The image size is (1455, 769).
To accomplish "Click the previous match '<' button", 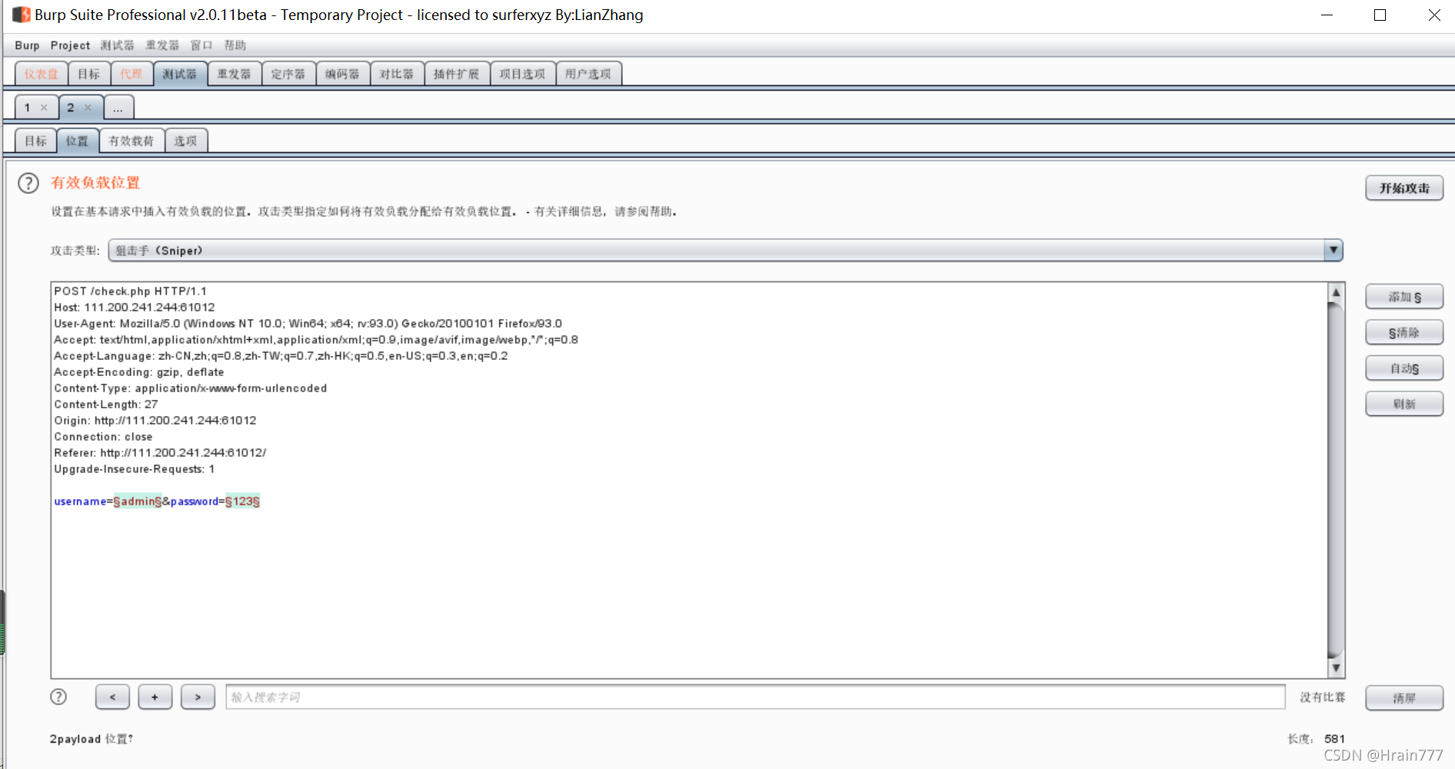I will (112, 697).
